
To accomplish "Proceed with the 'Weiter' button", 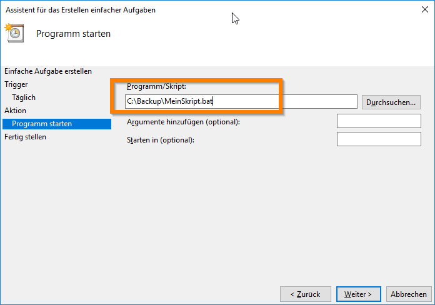I will [x=358, y=294].
